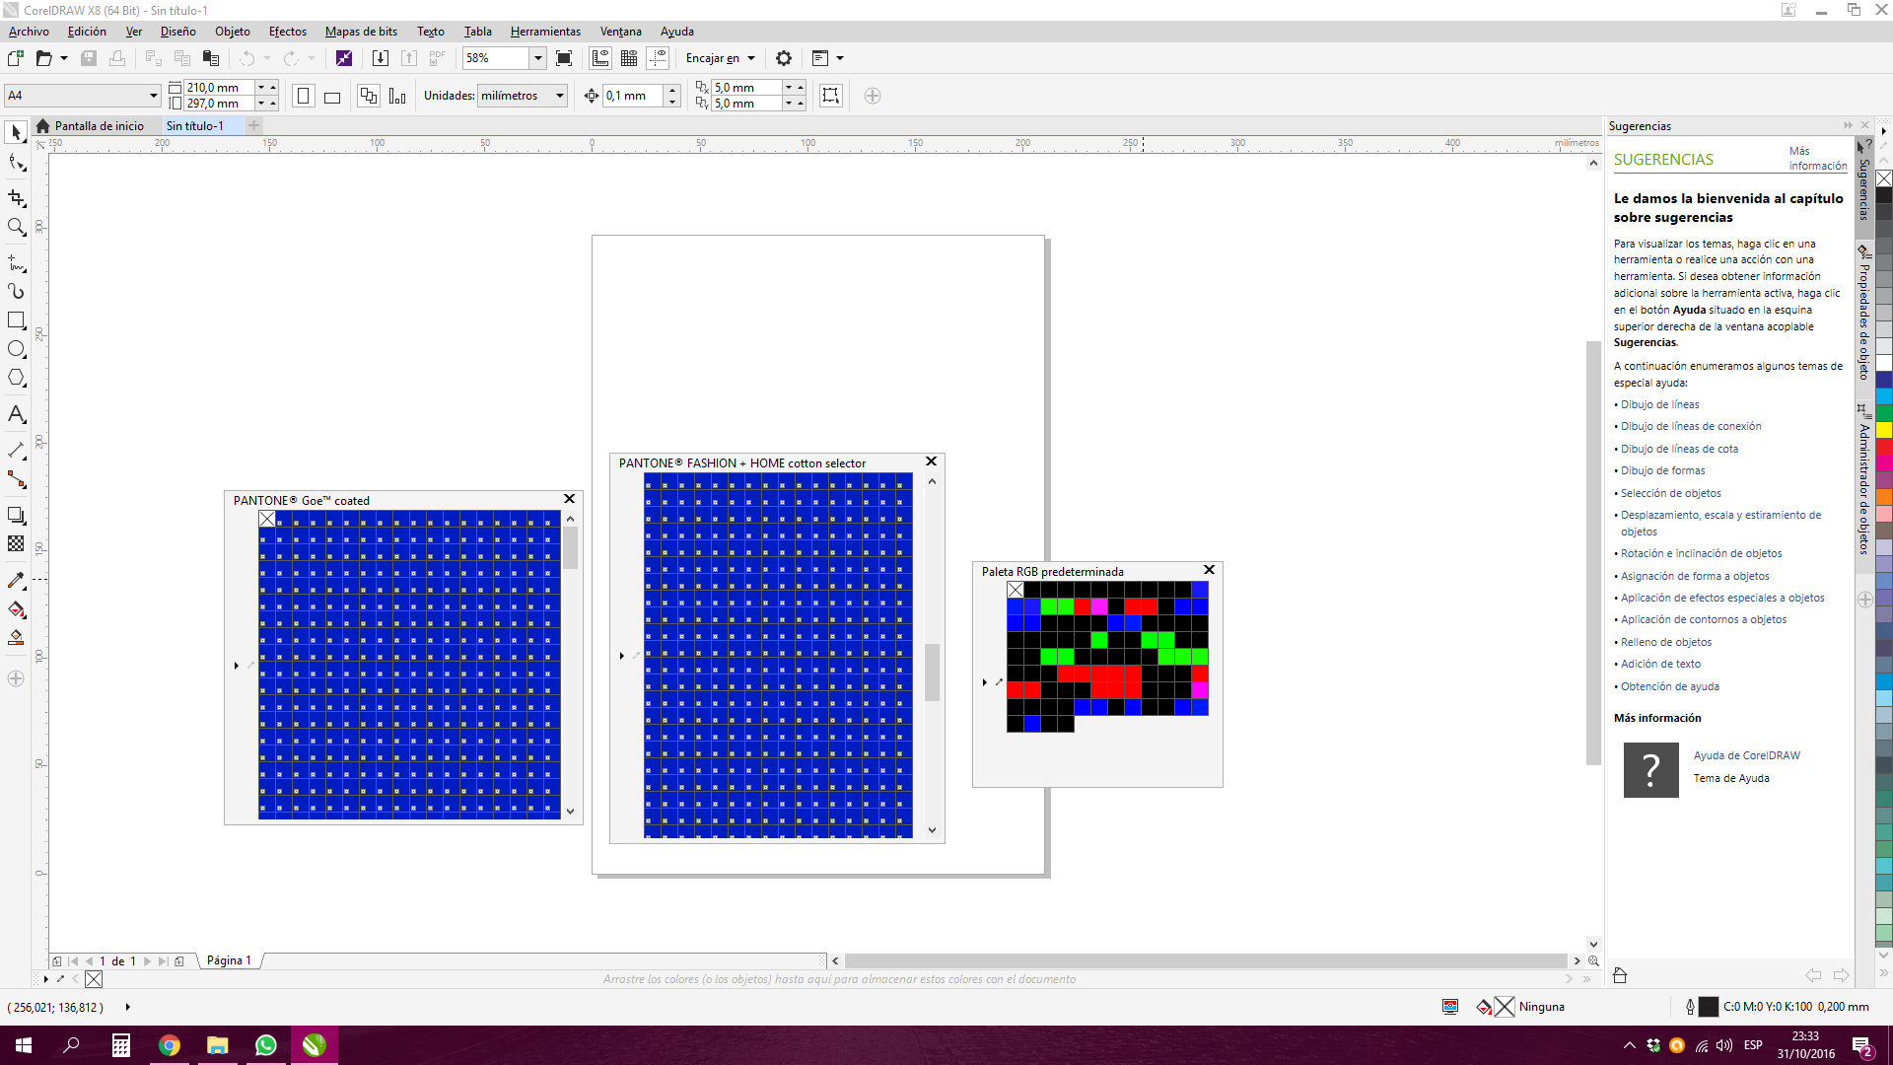Toggle Show Grid button
The image size is (1893, 1065).
point(629,58)
